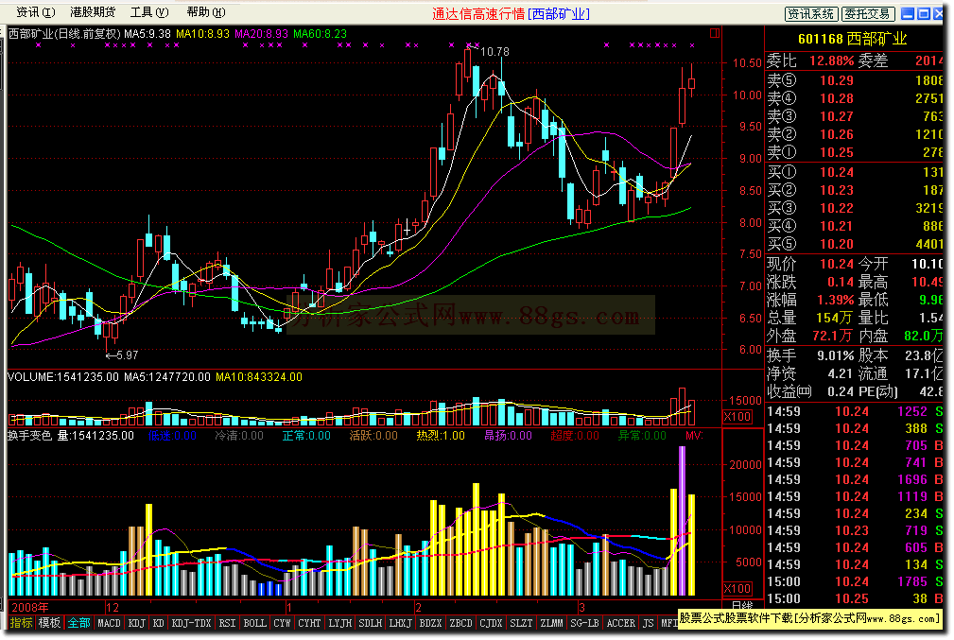Switch to the CJDX indicator tab
The width and height of the screenshot is (954, 640).
[491, 623]
